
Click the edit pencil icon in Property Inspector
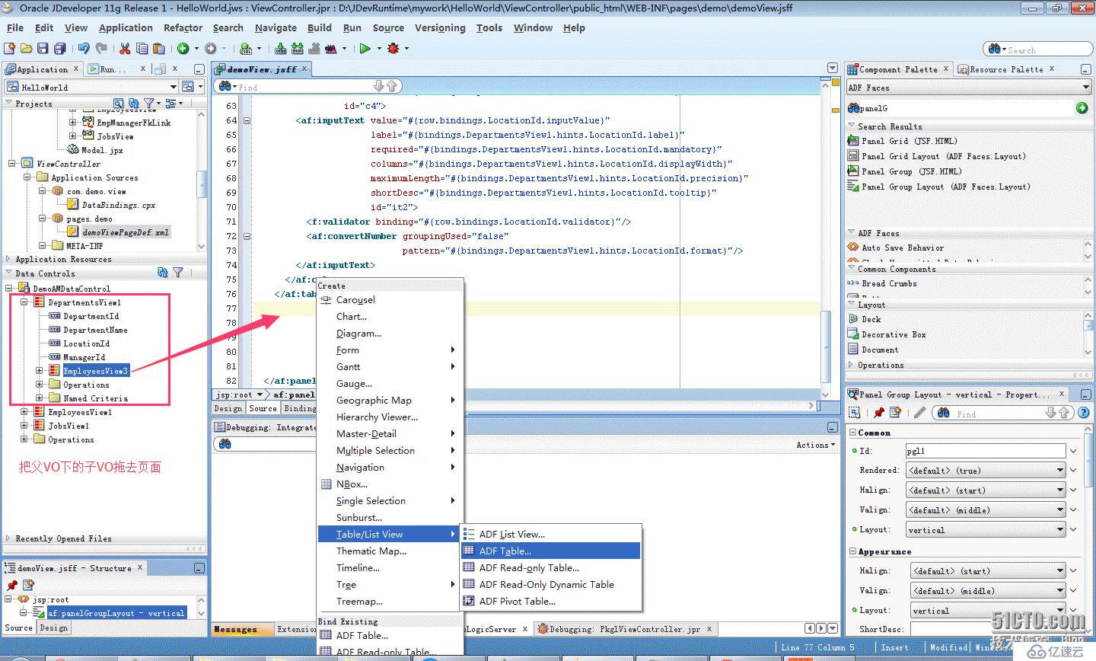(919, 413)
